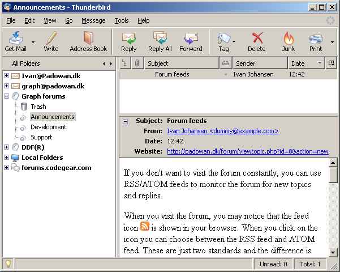Select the graph@padowan.dk account

53,86
